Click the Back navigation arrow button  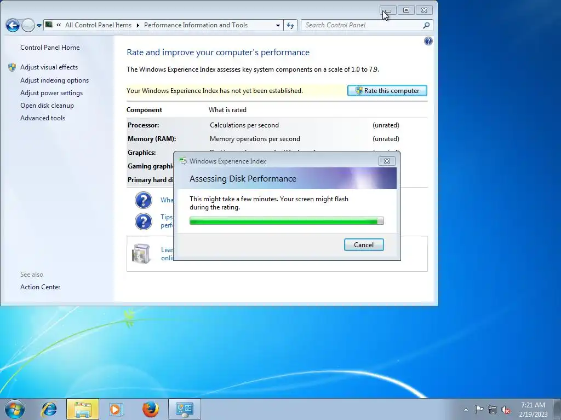click(13, 25)
